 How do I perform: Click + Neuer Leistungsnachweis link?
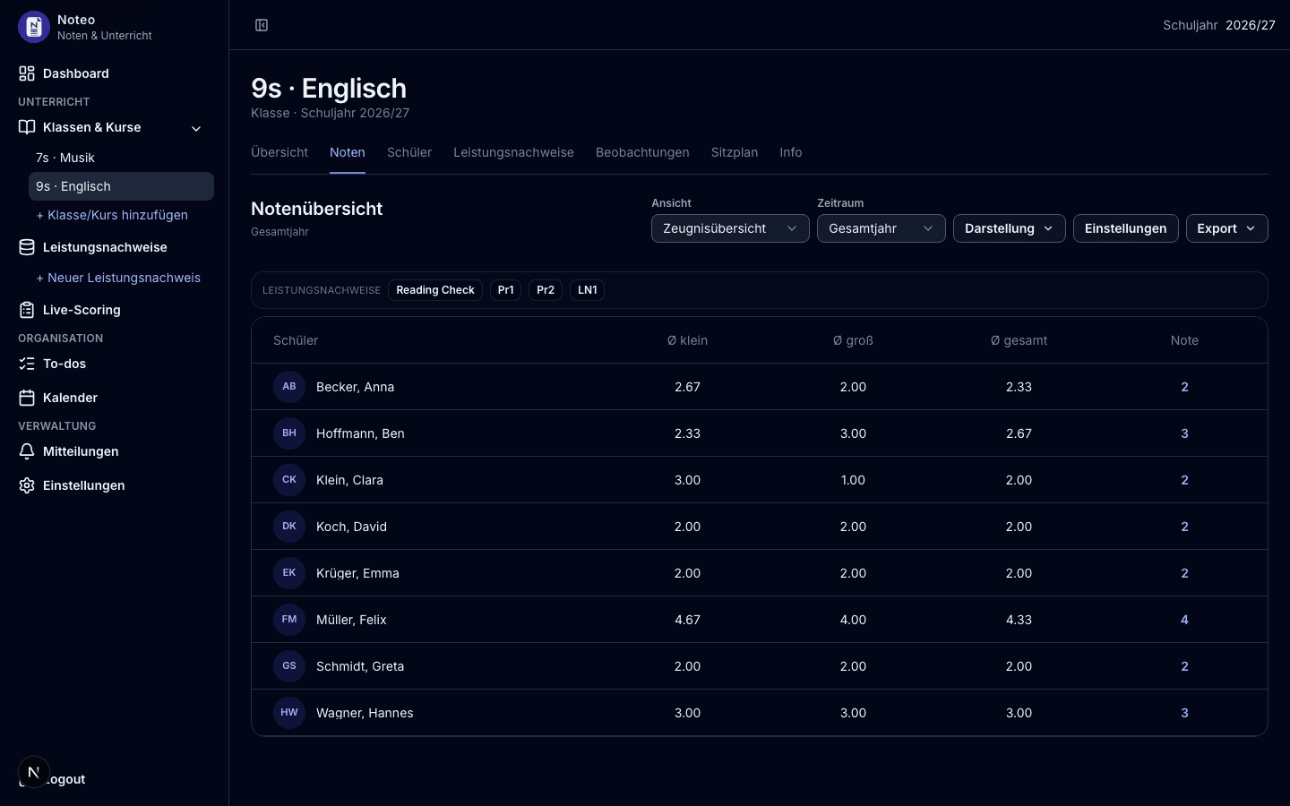point(118,278)
